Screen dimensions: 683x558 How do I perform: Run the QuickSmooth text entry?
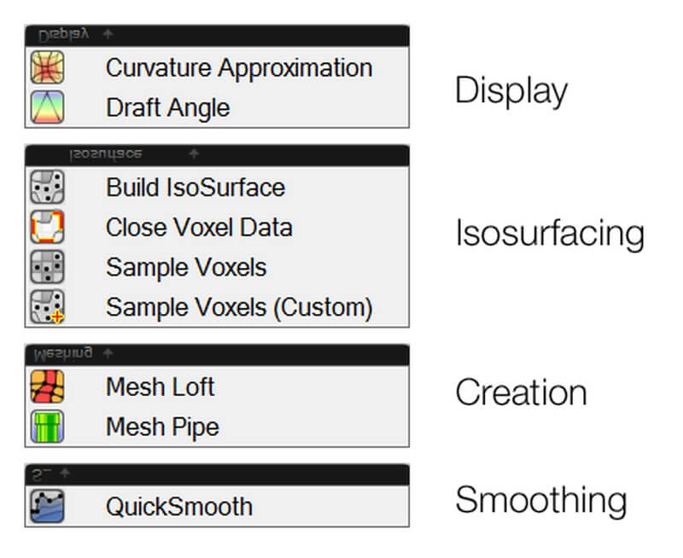[178, 506]
